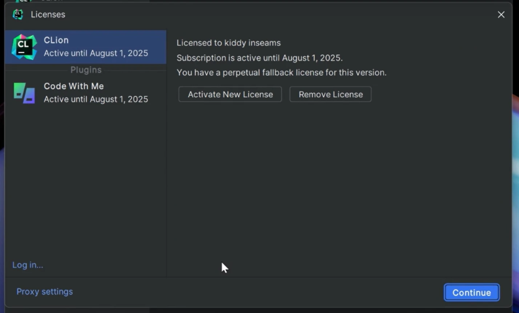Image resolution: width=519 pixels, height=313 pixels.
Task: Click Remove License button
Action: pyautogui.click(x=330, y=94)
